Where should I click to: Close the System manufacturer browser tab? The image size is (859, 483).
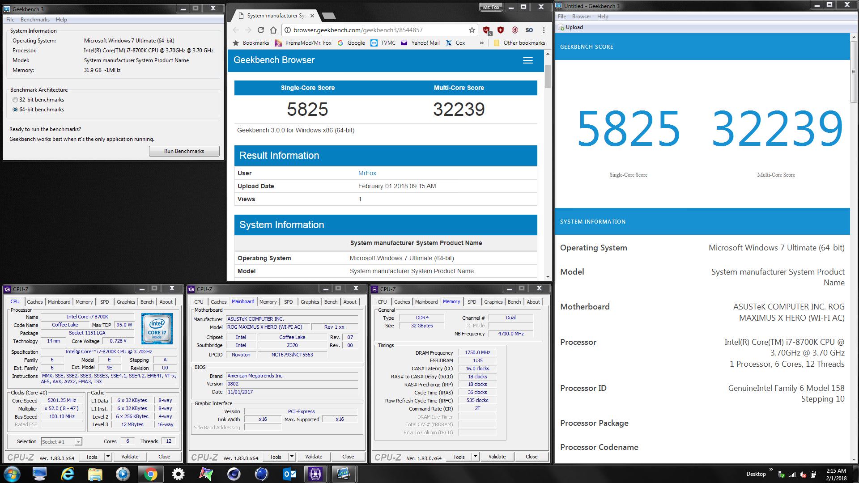coord(312,16)
